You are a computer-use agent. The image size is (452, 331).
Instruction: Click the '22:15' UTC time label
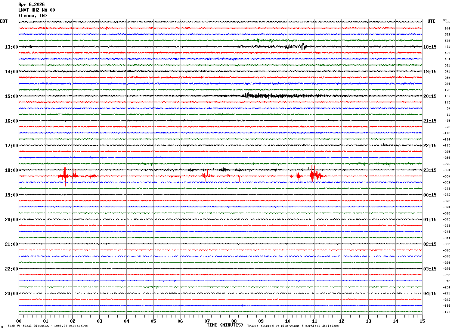[x=430, y=146]
